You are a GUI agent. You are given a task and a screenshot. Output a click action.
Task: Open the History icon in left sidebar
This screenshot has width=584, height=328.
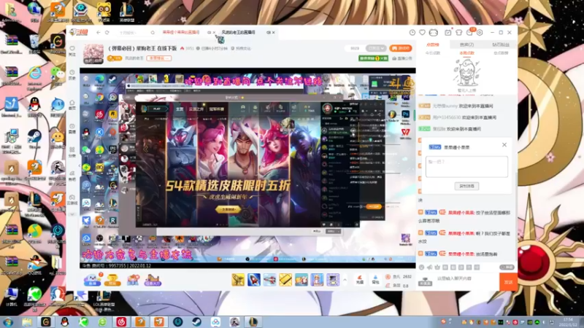pos(72,74)
